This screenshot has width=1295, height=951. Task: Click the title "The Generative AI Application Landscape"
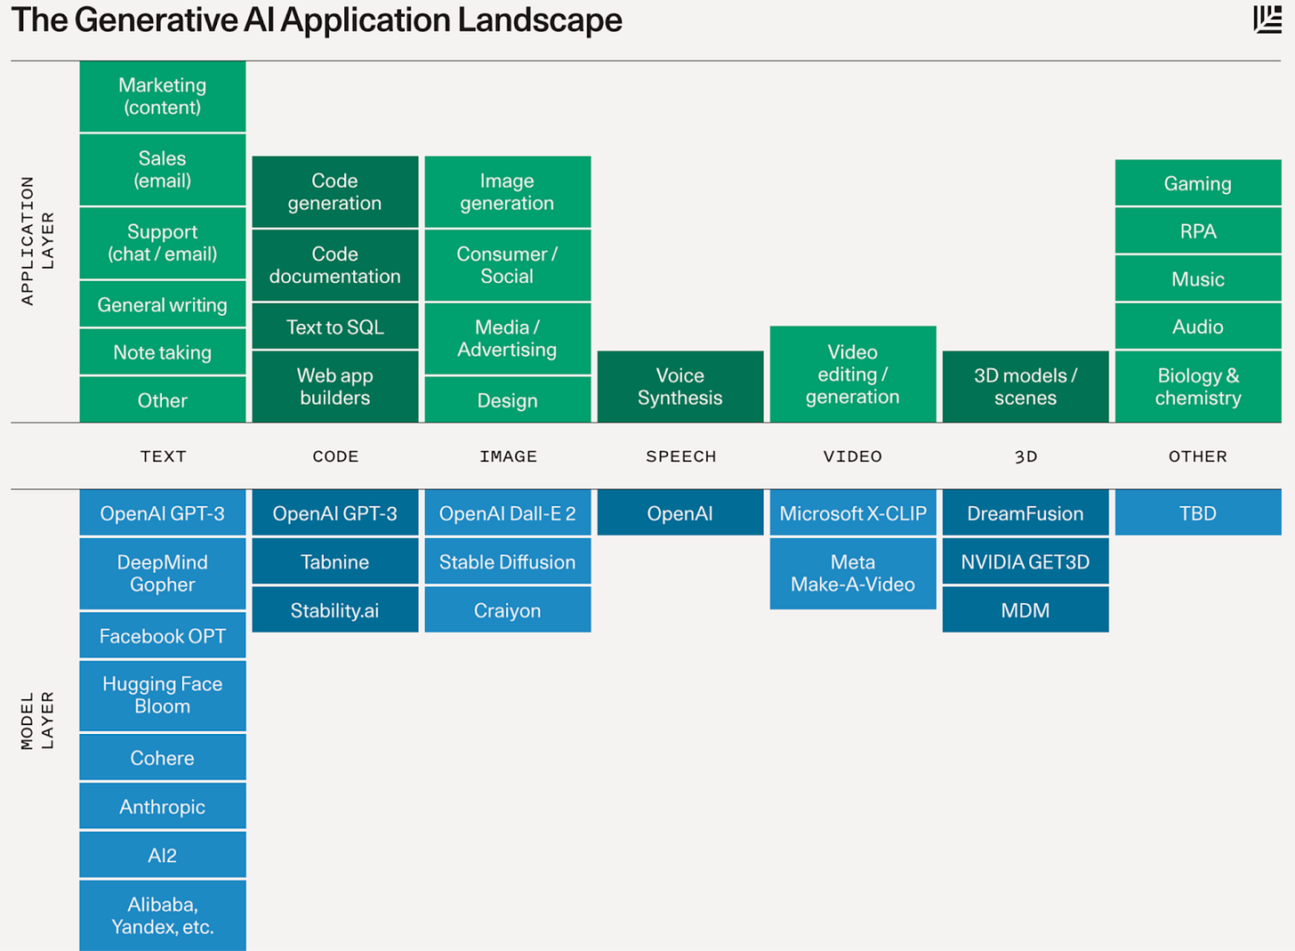(317, 20)
